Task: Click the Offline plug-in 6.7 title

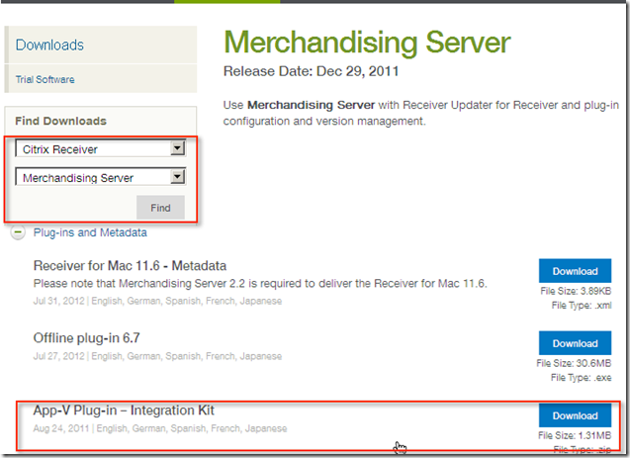Action: 86,338
